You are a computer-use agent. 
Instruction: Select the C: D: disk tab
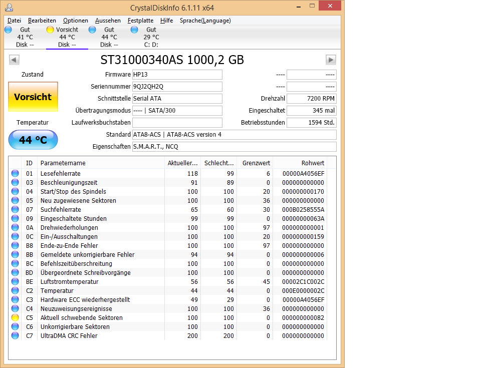151,37
